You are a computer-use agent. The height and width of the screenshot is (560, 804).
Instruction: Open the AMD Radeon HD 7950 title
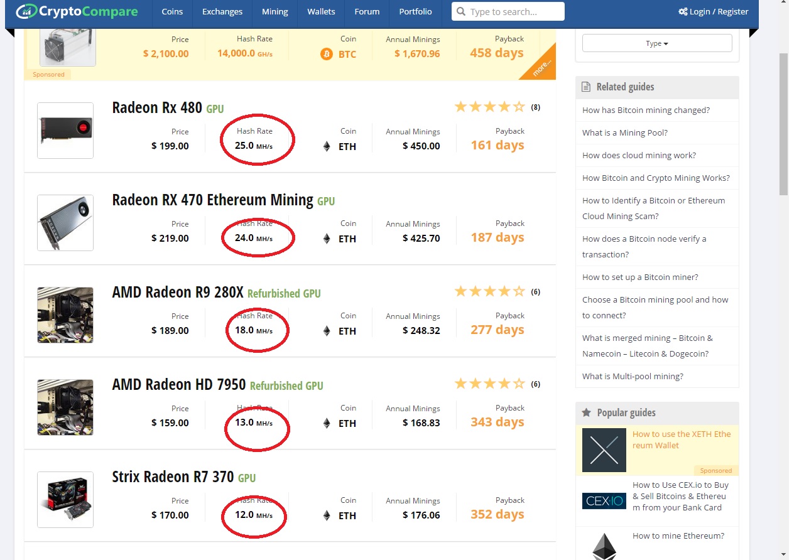pyautogui.click(x=179, y=384)
